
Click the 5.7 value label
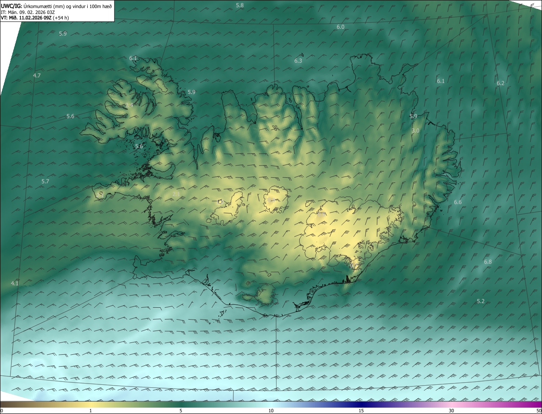coord(45,181)
